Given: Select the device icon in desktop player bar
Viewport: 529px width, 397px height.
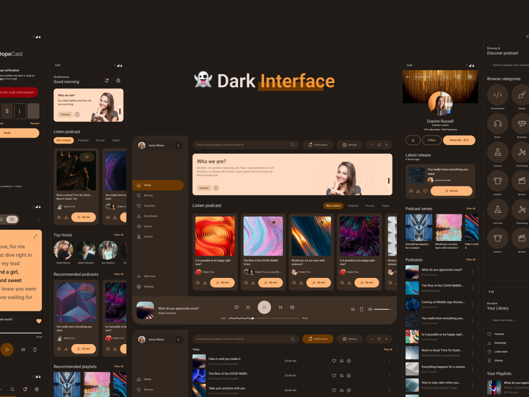Looking at the screenshot, I should (x=361, y=309).
